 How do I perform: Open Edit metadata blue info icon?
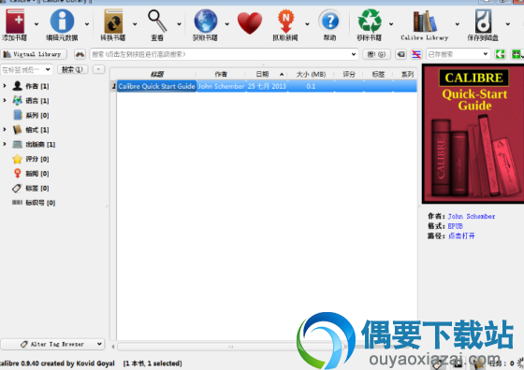(62, 21)
